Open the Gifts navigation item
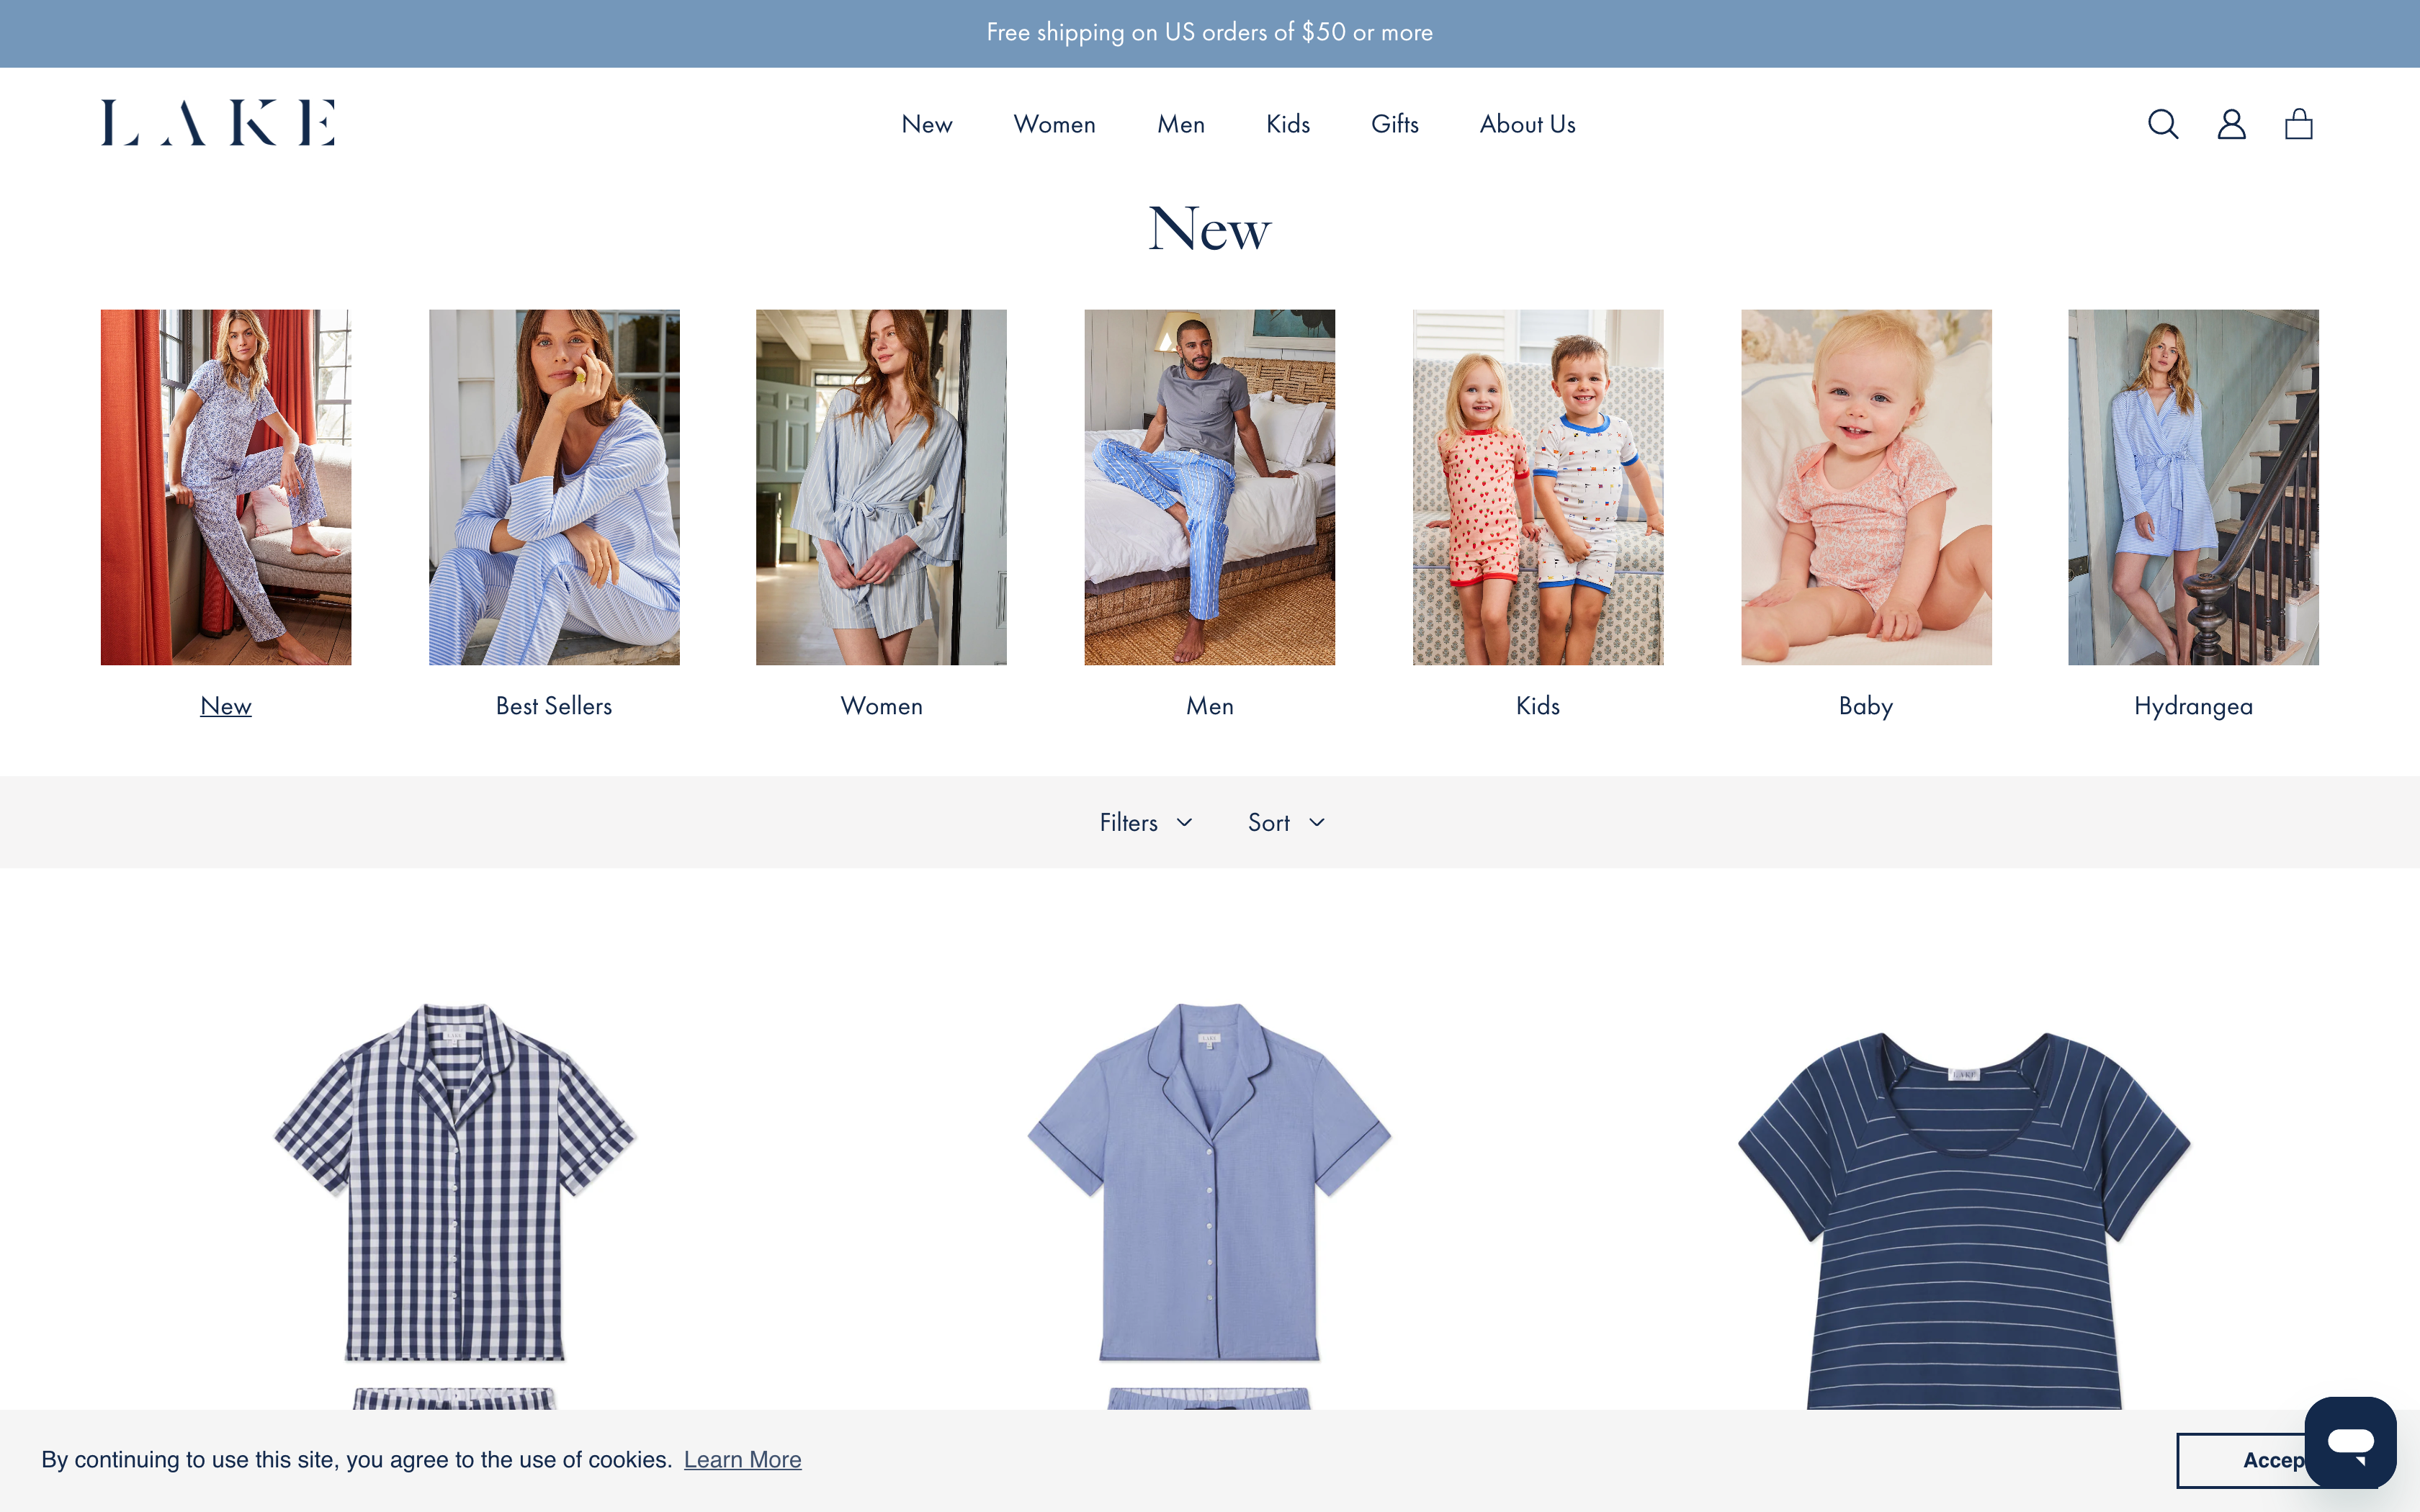This screenshot has height=1512, width=2420. click(x=1394, y=124)
